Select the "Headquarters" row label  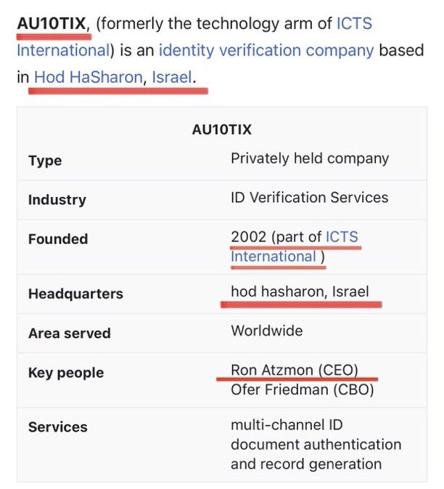click(x=75, y=294)
